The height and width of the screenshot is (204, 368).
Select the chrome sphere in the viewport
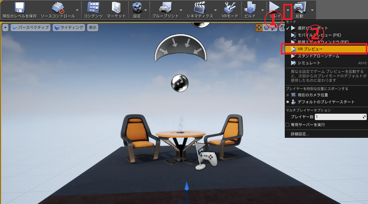click(180, 83)
